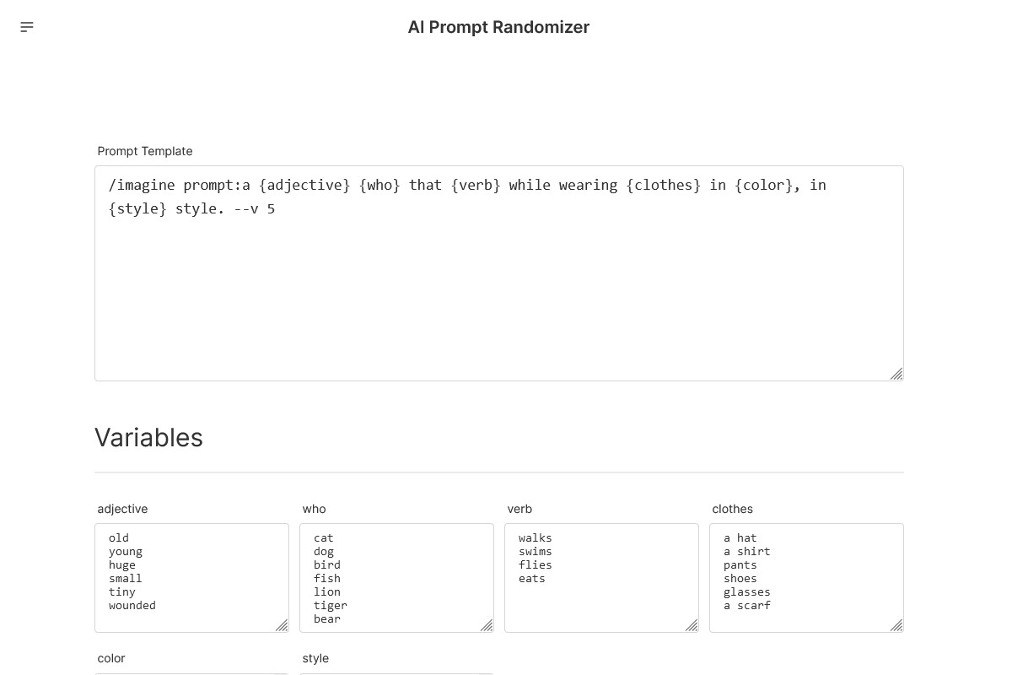Viewport: 1012px width, 675px height.
Task: Place cursor on 'tiger' in the who list
Action: (330, 605)
